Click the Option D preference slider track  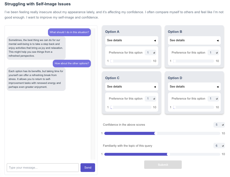[194, 107]
